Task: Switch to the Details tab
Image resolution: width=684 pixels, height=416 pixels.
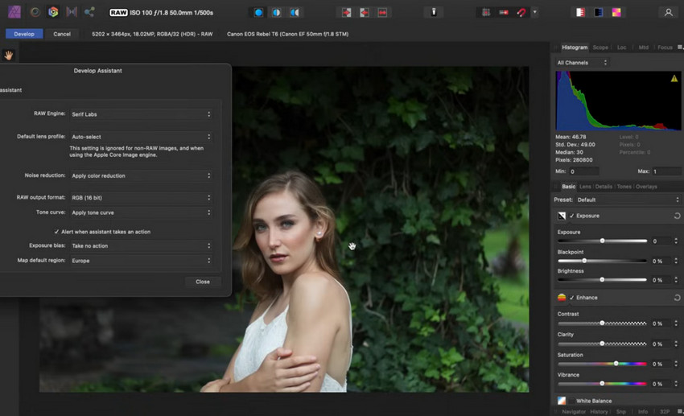Action: pyautogui.click(x=604, y=187)
